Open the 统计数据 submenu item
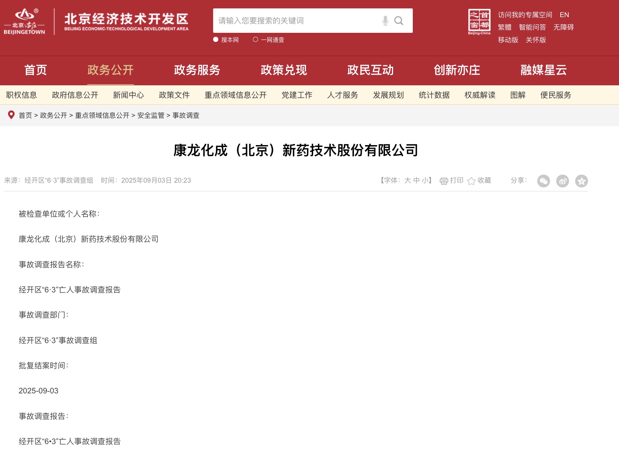The image size is (619, 463). 434,95
